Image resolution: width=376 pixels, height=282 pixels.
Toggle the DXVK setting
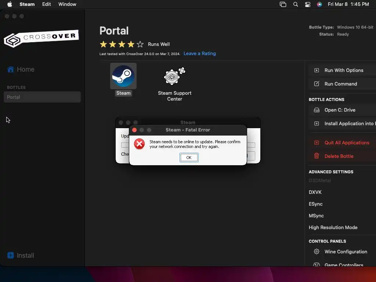[315, 192]
